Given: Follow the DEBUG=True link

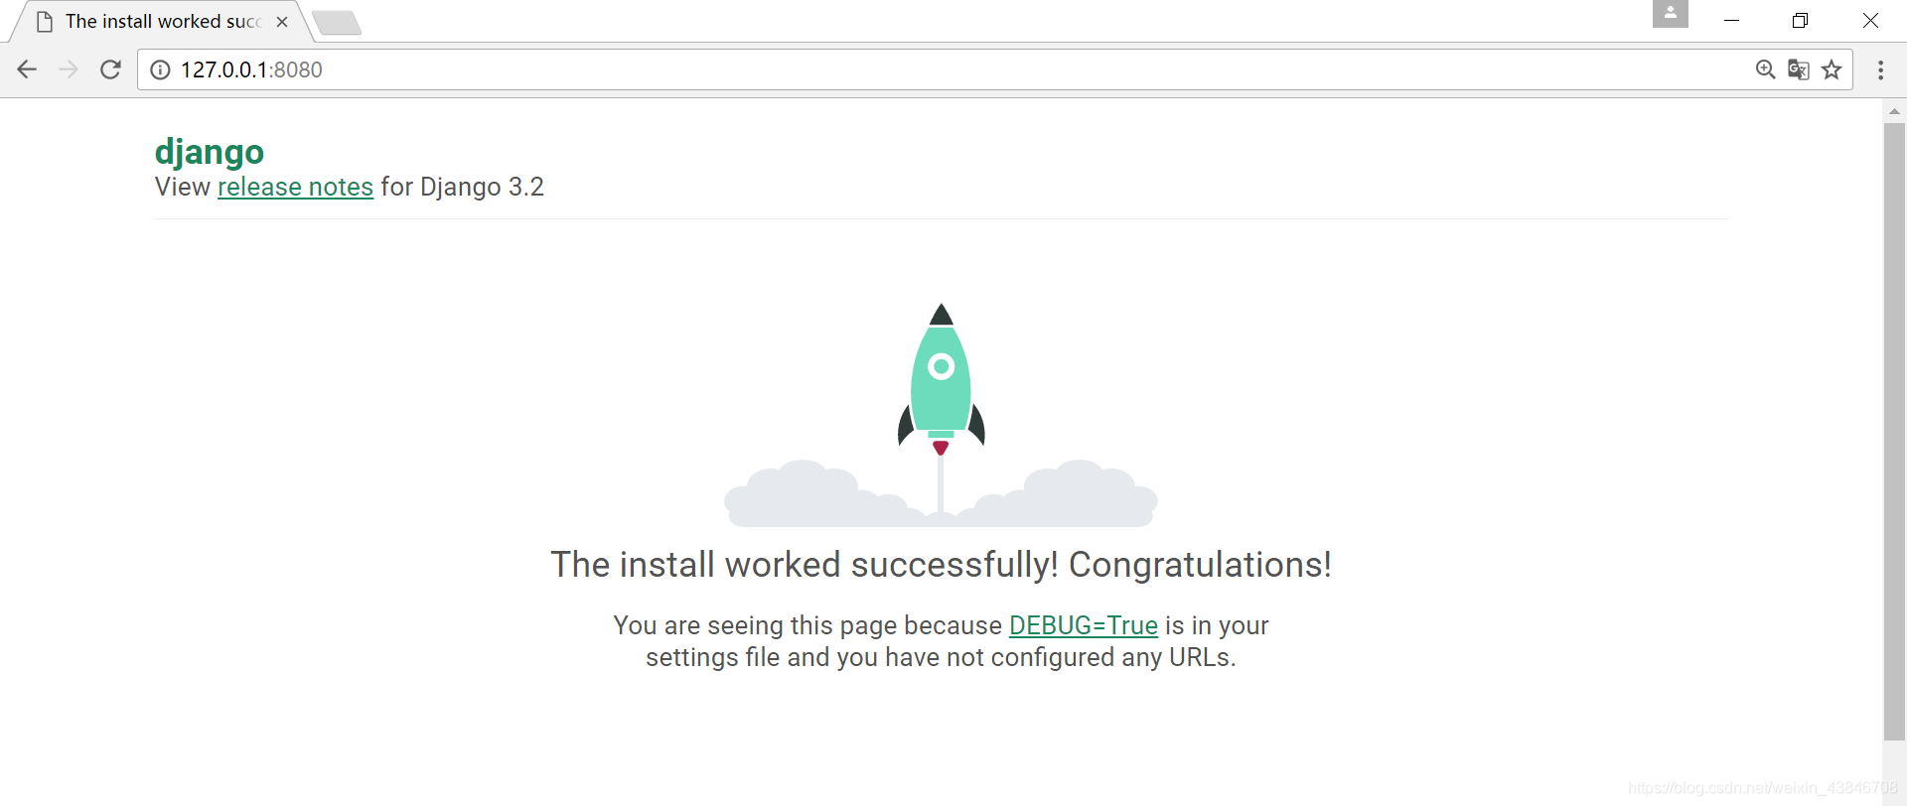Looking at the screenshot, I should (1084, 625).
